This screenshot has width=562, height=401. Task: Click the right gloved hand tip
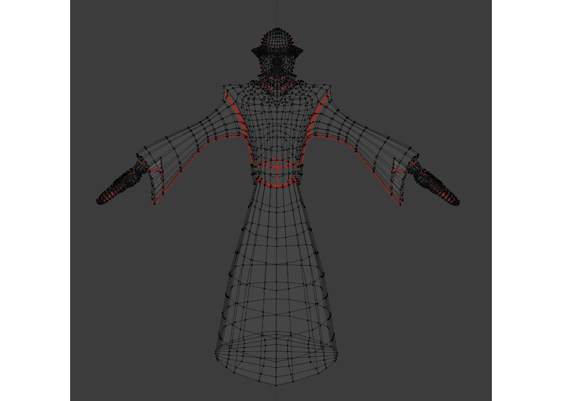pyautogui.click(x=457, y=203)
